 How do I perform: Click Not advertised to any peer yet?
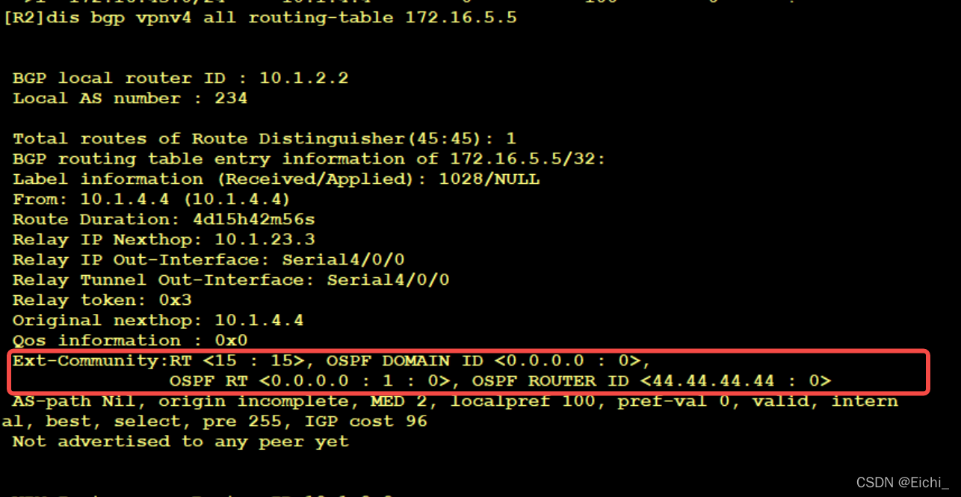point(180,442)
